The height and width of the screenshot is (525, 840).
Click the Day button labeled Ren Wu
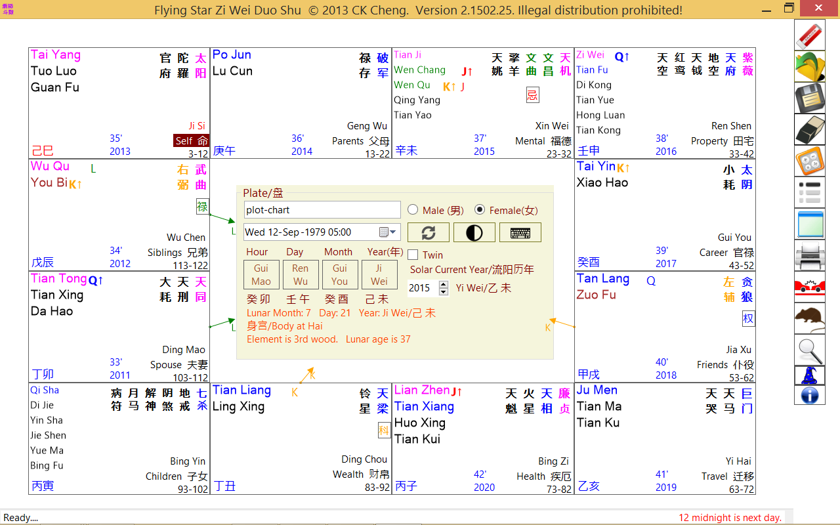(301, 274)
